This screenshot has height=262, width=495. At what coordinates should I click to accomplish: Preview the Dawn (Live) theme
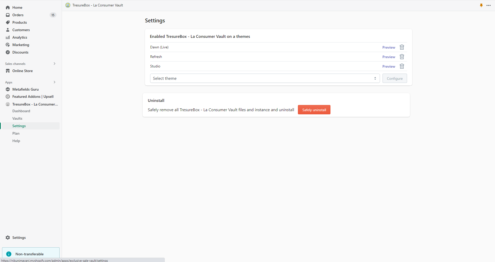389,47
